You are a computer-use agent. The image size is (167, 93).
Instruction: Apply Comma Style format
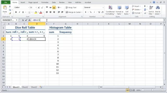94,12
